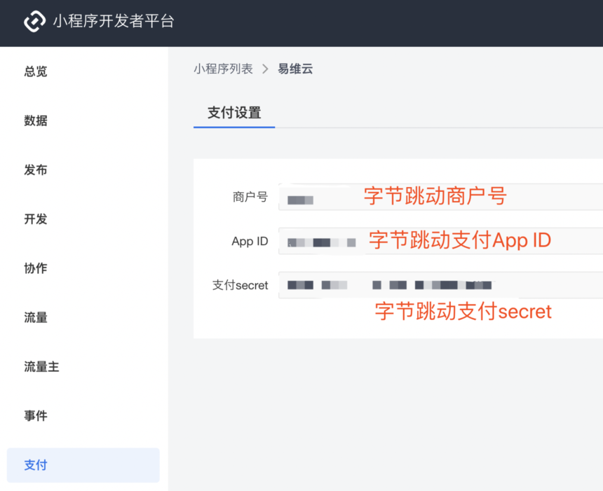Click the 支付secret field label

point(240,285)
